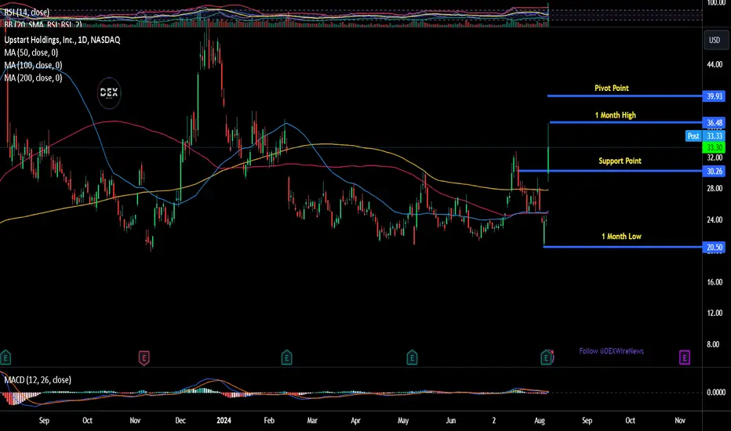Image resolution: width=731 pixels, height=431 pixels.
Task: Click the 36.48 price label
Action: click(714, 122)
